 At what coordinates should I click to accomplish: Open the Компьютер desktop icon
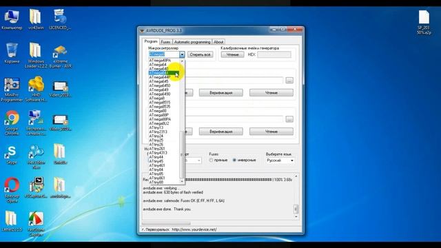(12, 20)
